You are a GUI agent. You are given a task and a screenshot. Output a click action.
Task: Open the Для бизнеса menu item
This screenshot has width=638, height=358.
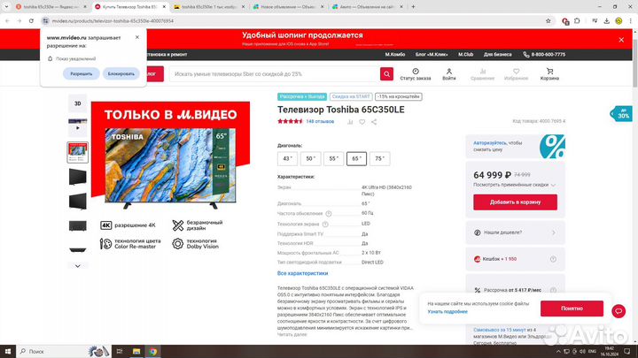(x=497, y=55)
